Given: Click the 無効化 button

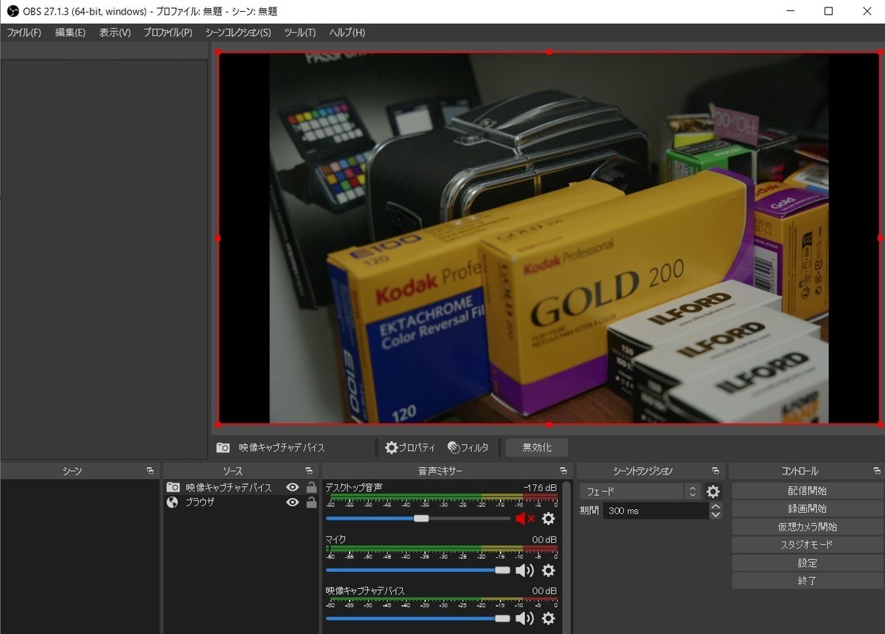Looking at the screenshot, I should coord(537,447).
